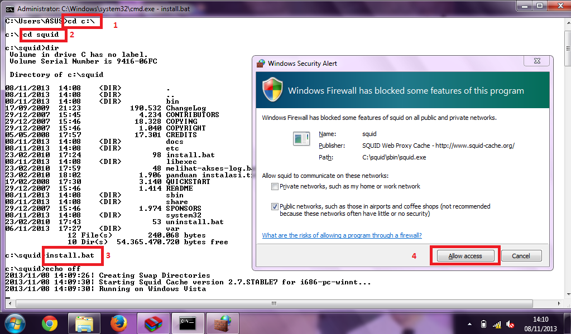
Task: Click install.bat in directory listing
Action: tap(190, 155)
